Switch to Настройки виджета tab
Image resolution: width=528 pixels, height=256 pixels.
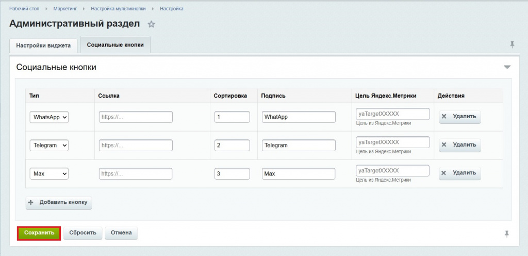click(43, 45)
